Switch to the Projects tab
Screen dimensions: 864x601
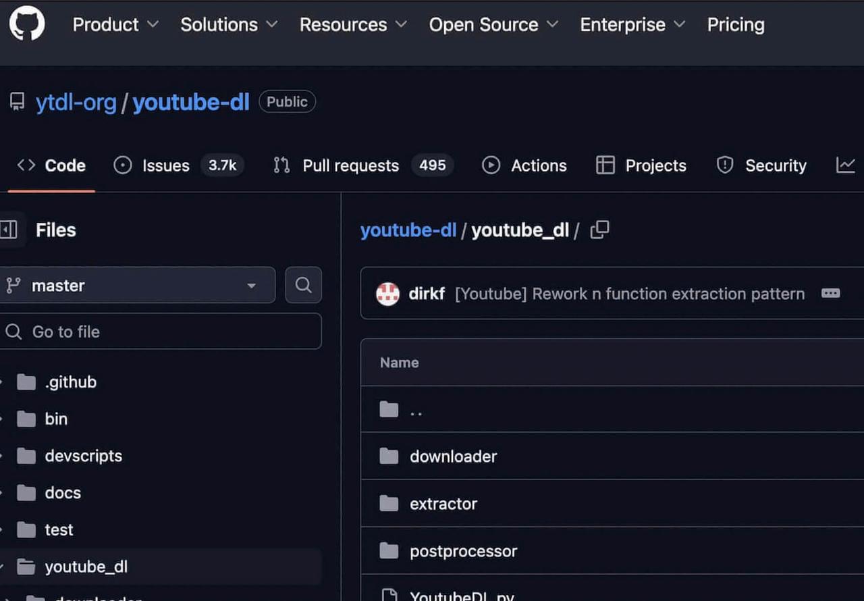click(641, 165)
